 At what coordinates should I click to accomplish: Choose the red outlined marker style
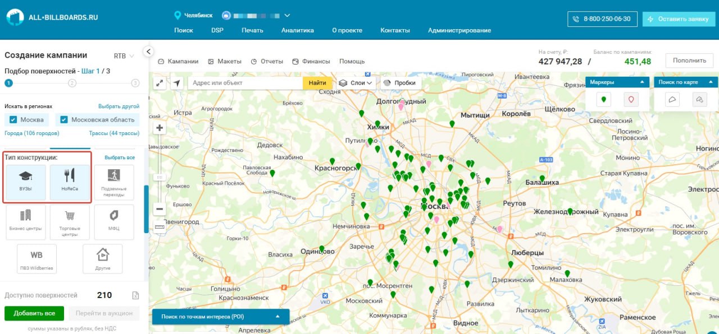(631, 100)
